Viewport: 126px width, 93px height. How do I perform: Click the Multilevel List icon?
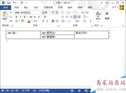75,13
